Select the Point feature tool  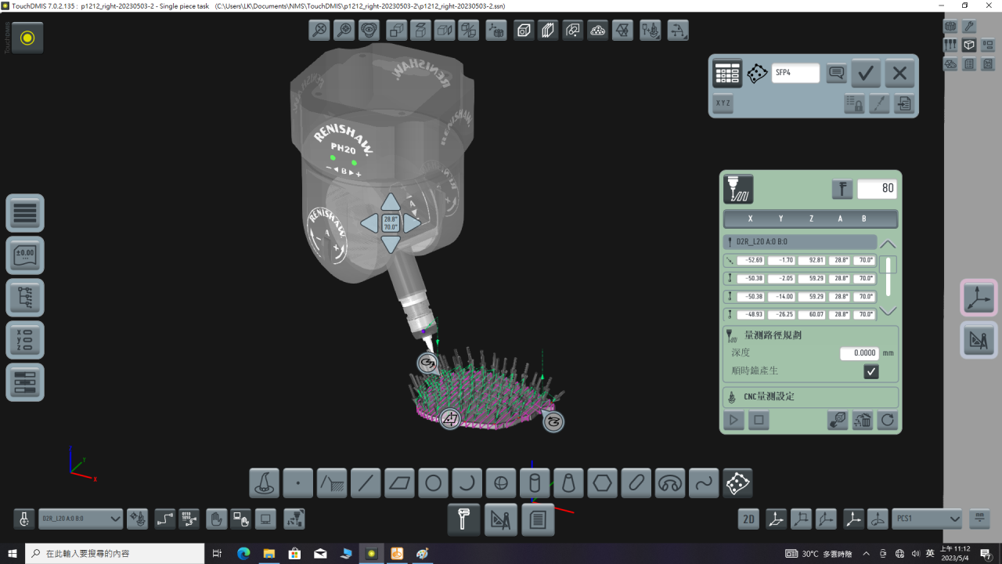tap(298, 483)
